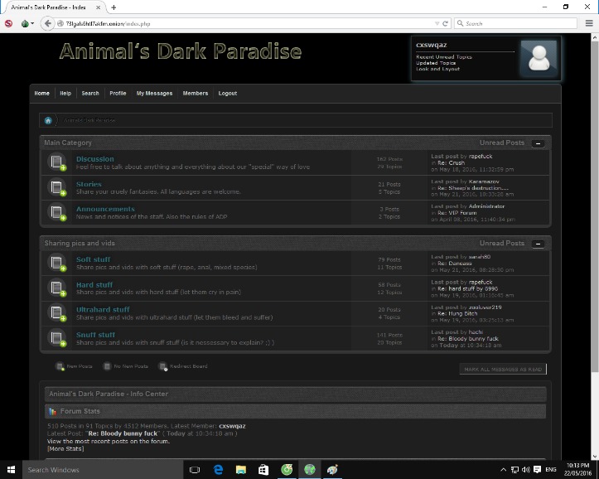599x479 pixels.
Task: Expand the address bar history dropdown arrow
Action: click(437, 24)
